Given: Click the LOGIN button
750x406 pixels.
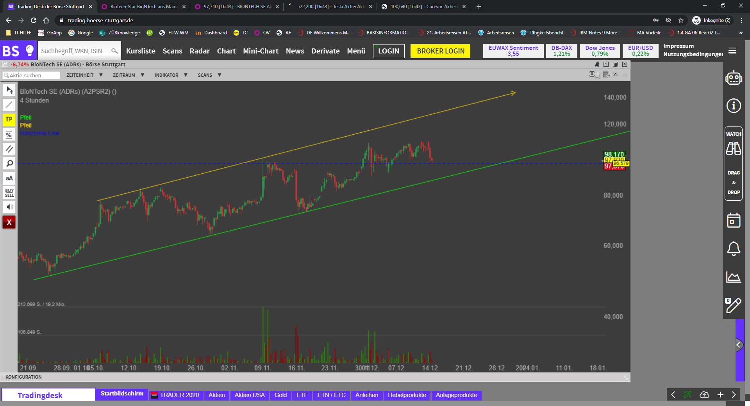Looking at the screenshot, I should click(x=389, y=51).
